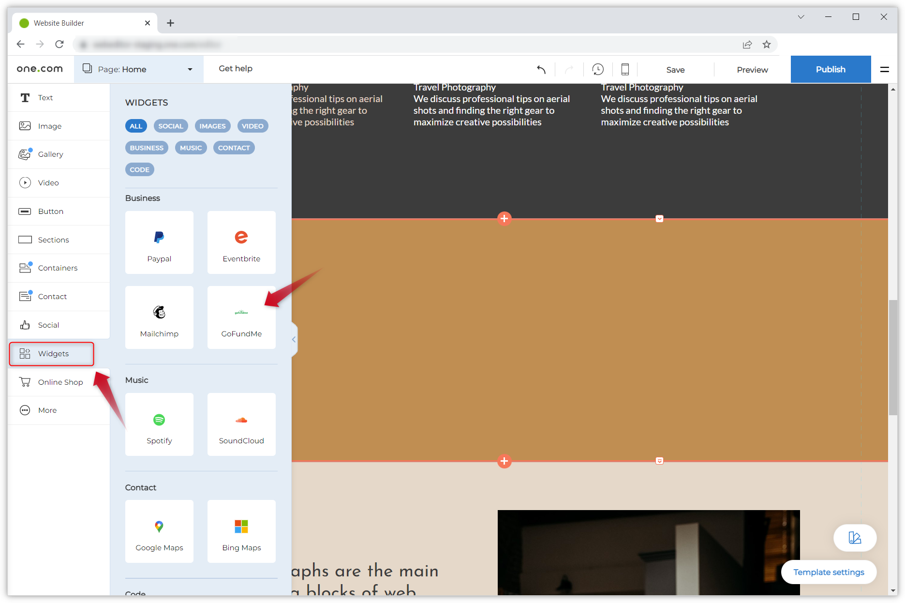Open the Sections panel
Image resolution: width=905 pixels, height=603 pixels.
click(53, 240)
